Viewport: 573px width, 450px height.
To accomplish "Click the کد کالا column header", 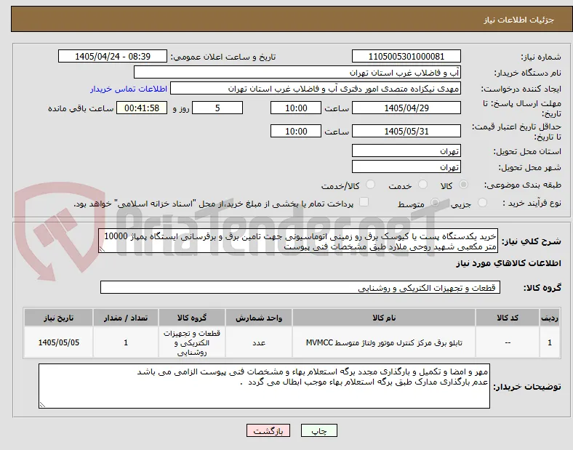I will 508,318.
